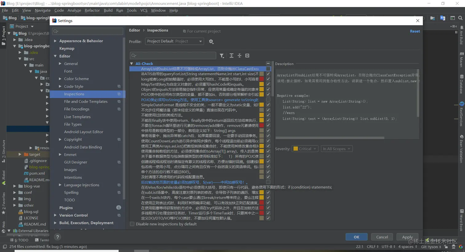Expand the Code Style node
The width and height of the screenshot is (465, 252).
[x=60, y=87]
